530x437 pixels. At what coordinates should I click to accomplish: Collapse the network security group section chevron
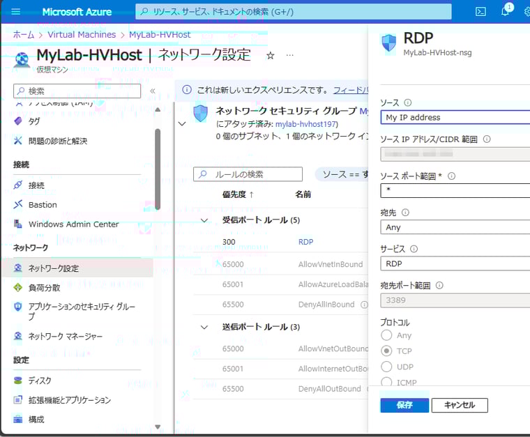[182, 123]
